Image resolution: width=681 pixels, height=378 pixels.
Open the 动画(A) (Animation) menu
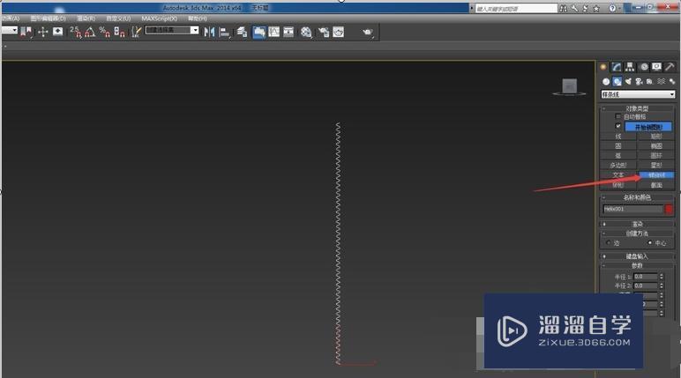click(x=11, y=19)
